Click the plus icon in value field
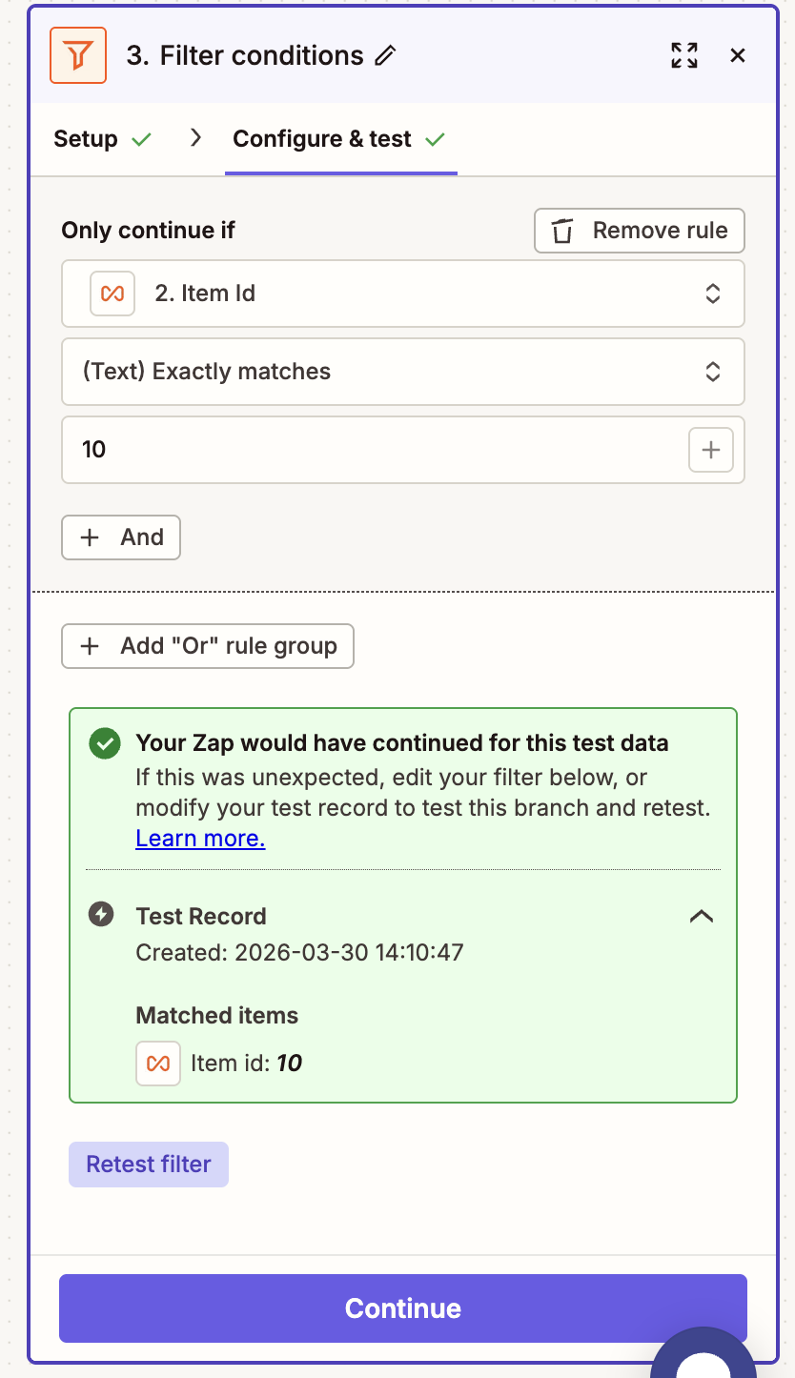Screen dimensions: 795x1378 click(x=710, y=450)
